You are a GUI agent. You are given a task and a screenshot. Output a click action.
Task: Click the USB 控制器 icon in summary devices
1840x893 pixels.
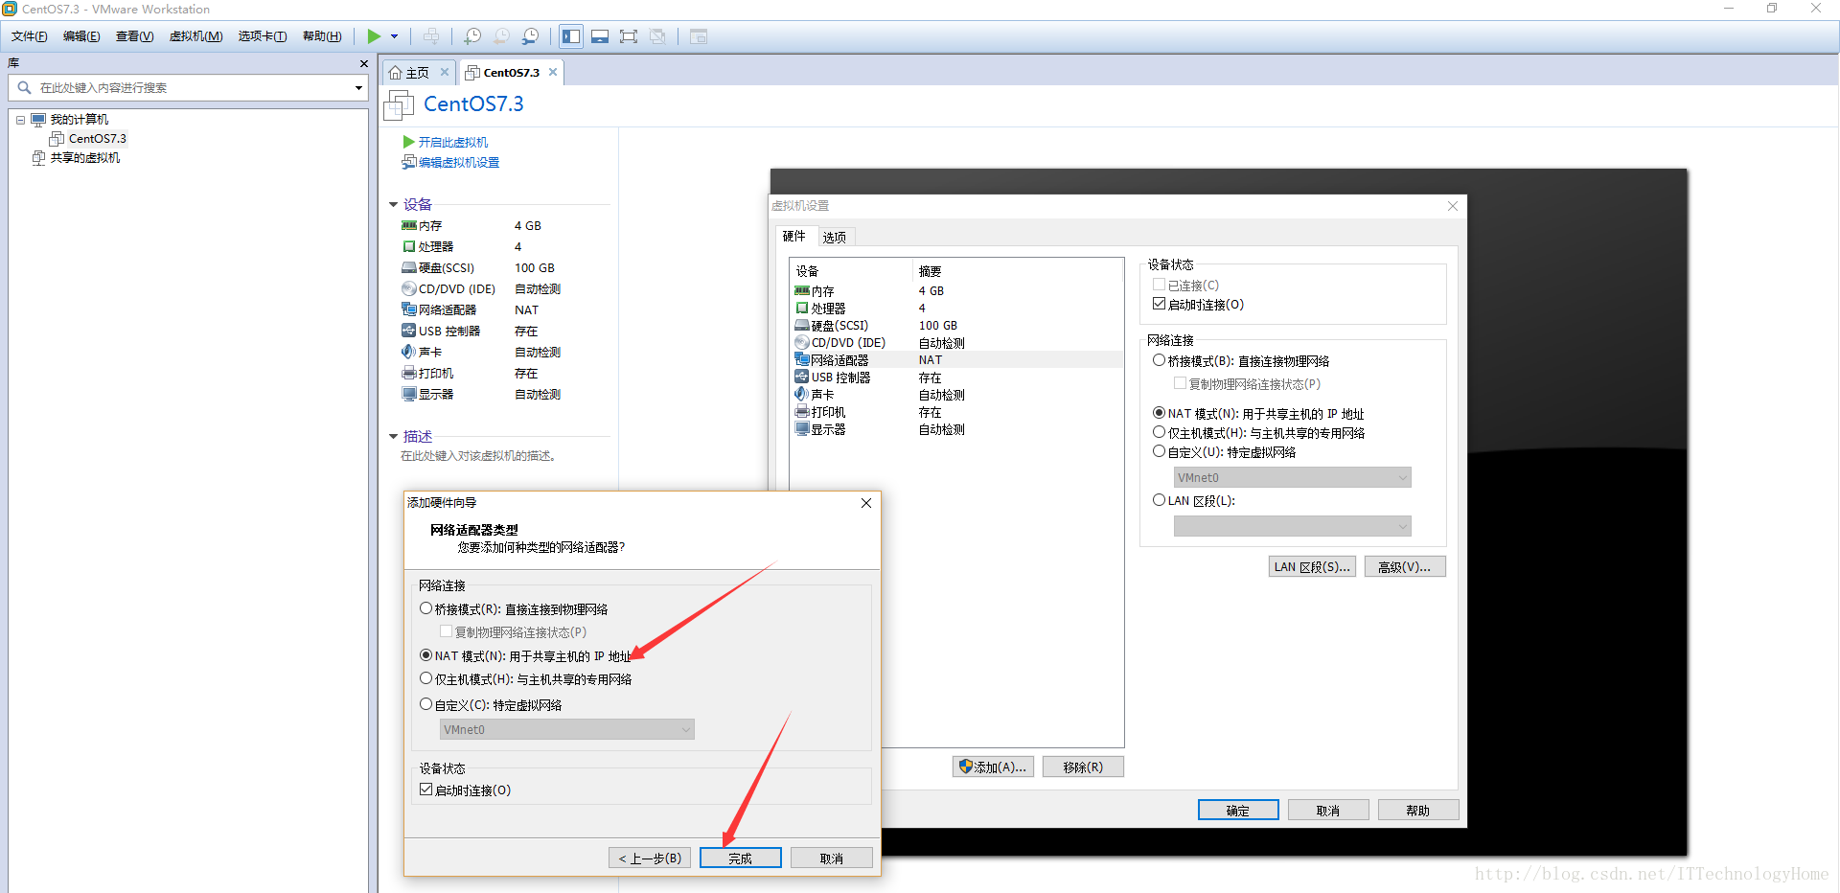coord(409,332)
